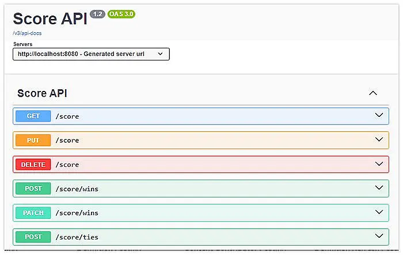Click the /score path in GET row
Viewport: 403px width, 255px height.
[x=67, y=116]
